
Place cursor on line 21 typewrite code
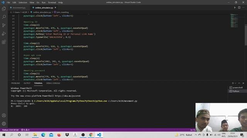(47, 37)
